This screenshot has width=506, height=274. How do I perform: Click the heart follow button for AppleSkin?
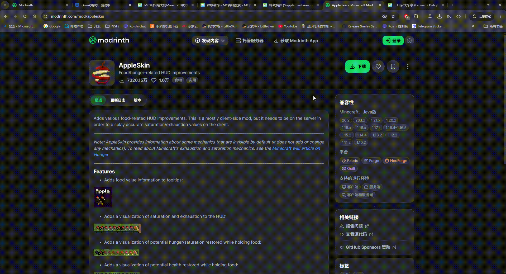click(378, 67)
